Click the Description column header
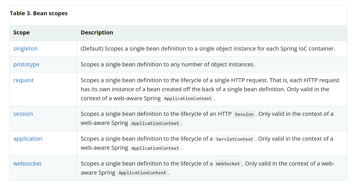352x185 pixels. (97, 32)
